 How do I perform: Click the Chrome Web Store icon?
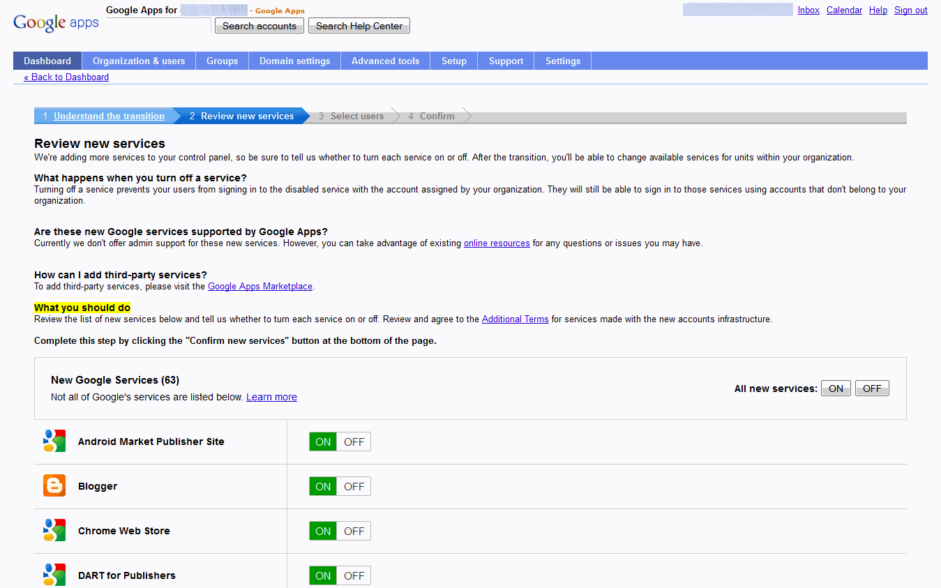54,531
